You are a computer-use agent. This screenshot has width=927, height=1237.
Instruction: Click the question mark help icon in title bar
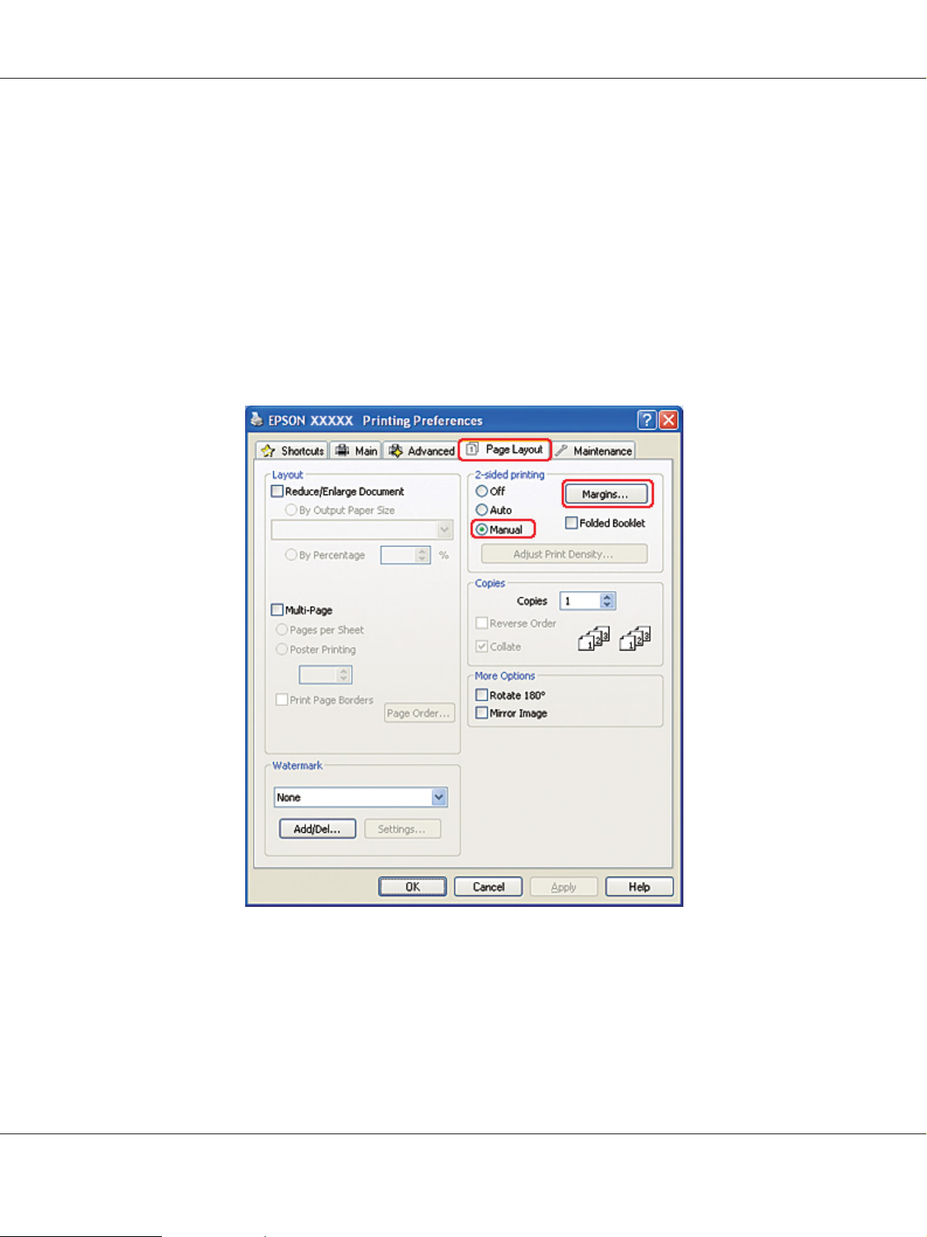647,420
